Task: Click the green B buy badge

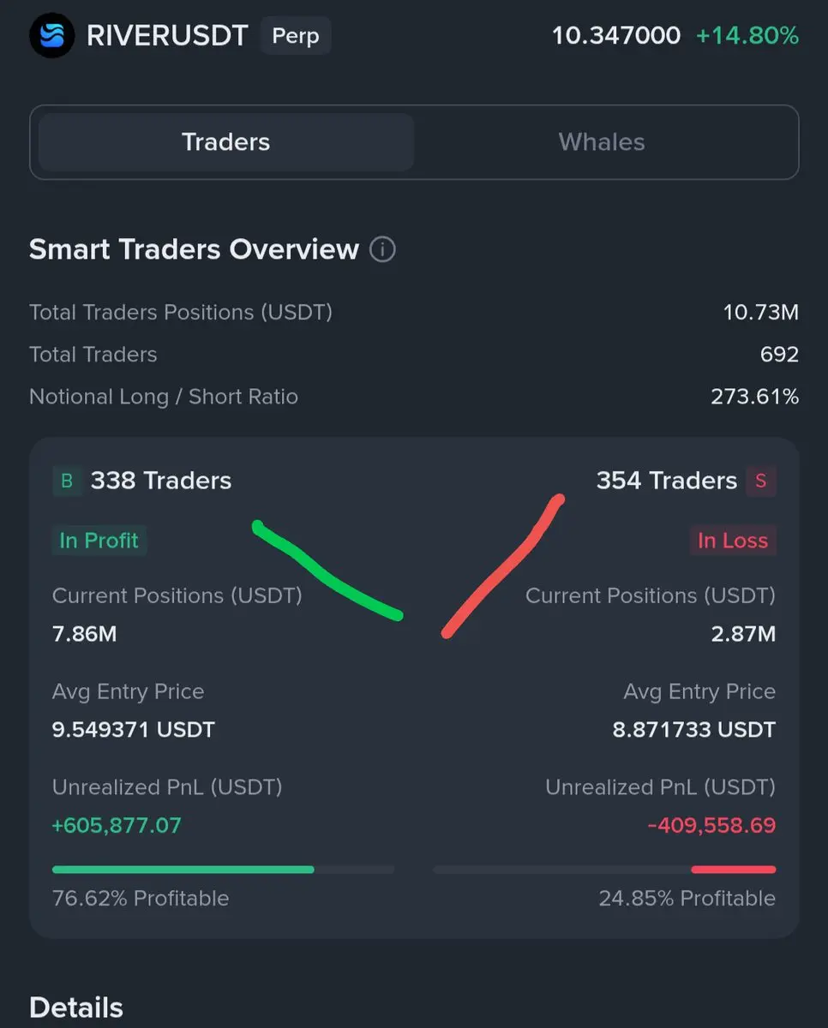Action: click(x=67, y=481)
